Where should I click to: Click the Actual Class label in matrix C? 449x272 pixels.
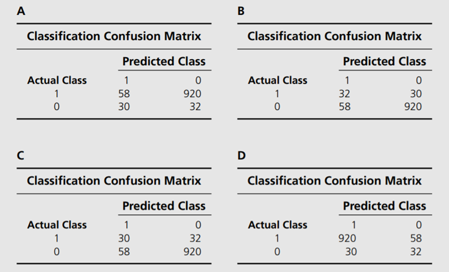click(57, 225)
